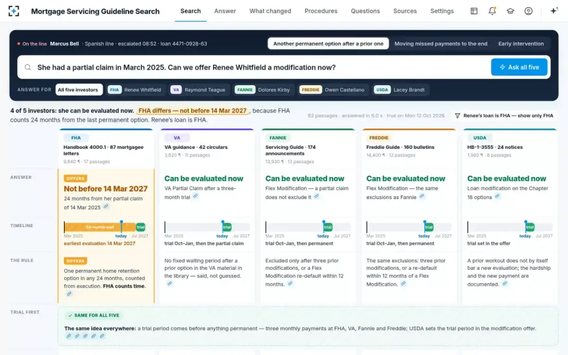The image size is (568, 355).
Task: Open the training graduation cap icon
Action: (510, 11)
